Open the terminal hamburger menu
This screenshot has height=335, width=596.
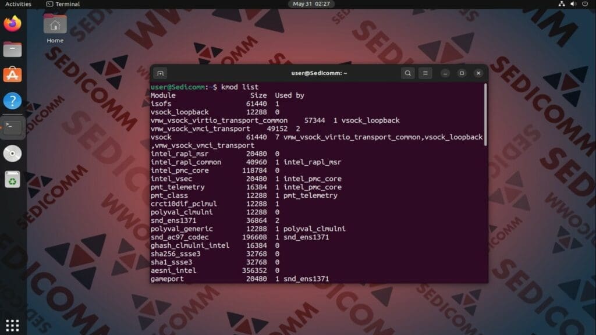click(x=425, y=73)
